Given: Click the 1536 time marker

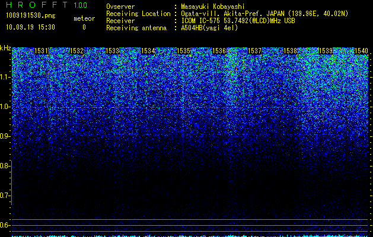Looking at the screenshot, I should click(219, 51).
